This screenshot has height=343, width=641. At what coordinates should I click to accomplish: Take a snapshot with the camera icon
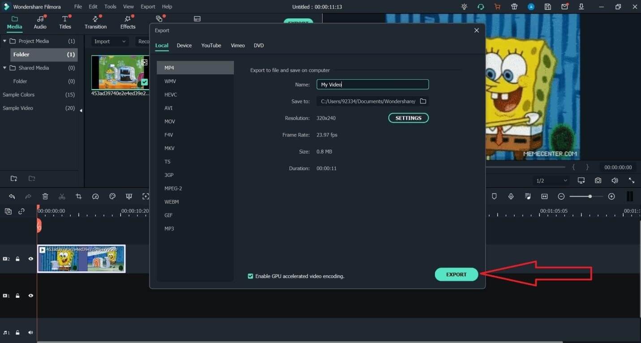click(x=598, y=180)
